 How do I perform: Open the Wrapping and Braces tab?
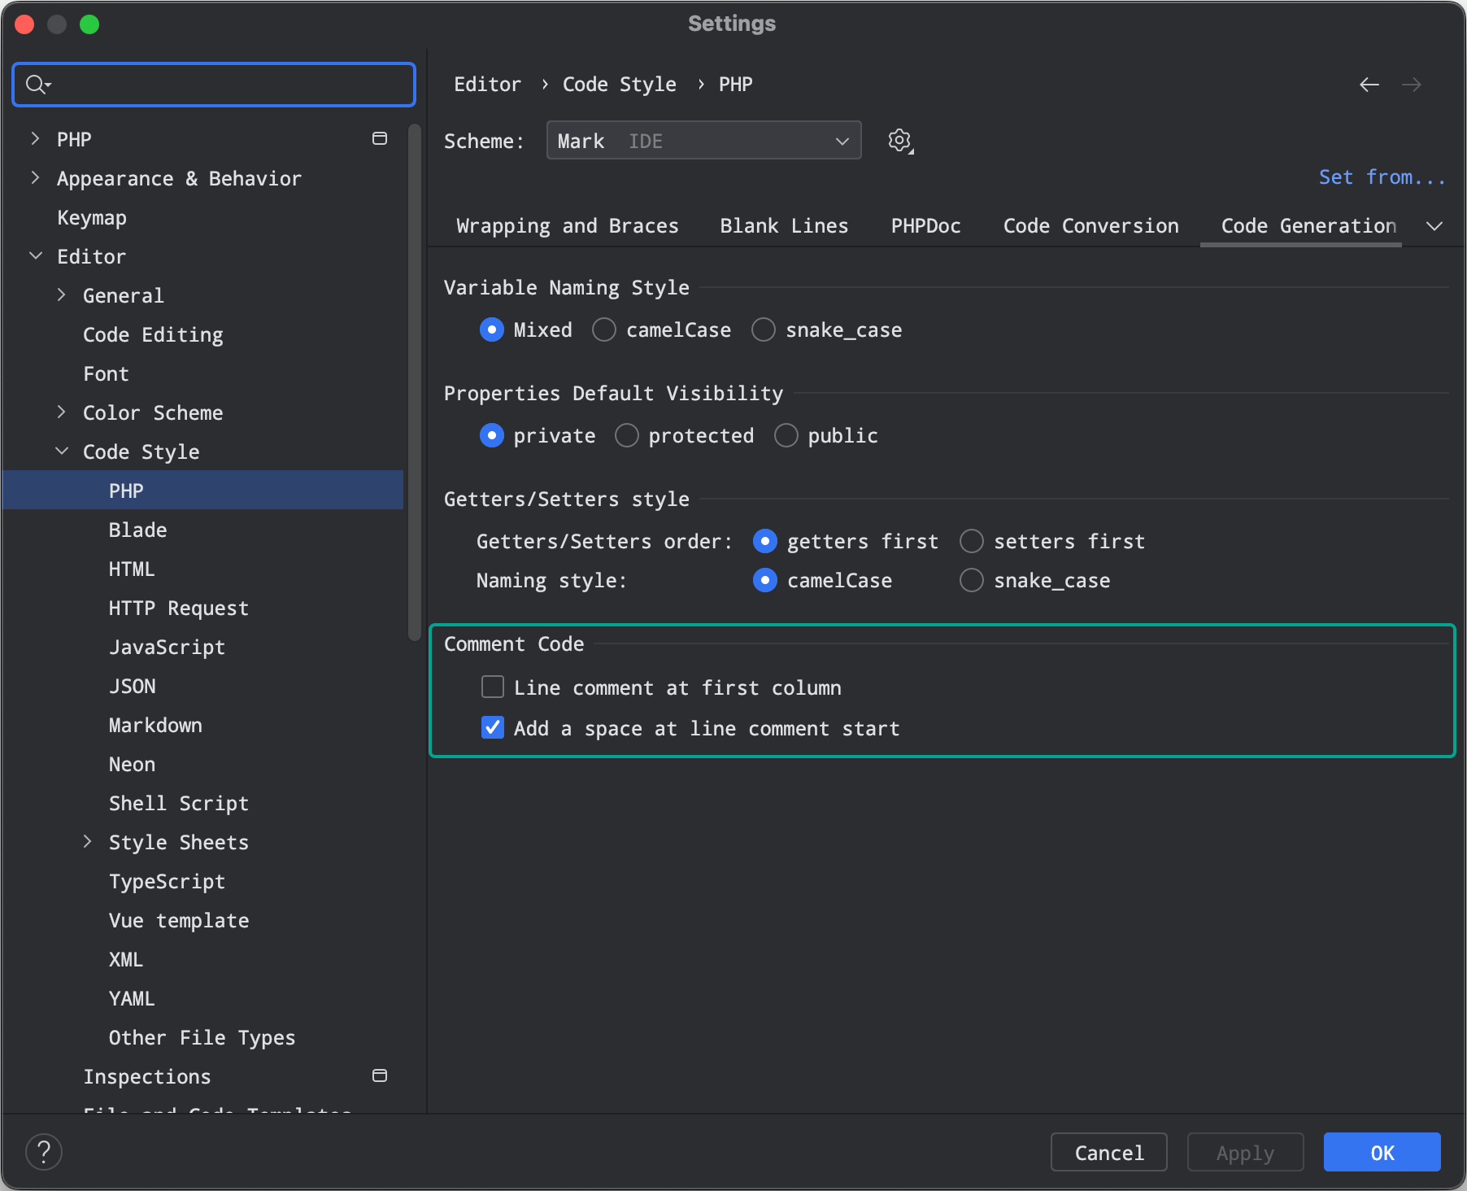coord(567,226)
